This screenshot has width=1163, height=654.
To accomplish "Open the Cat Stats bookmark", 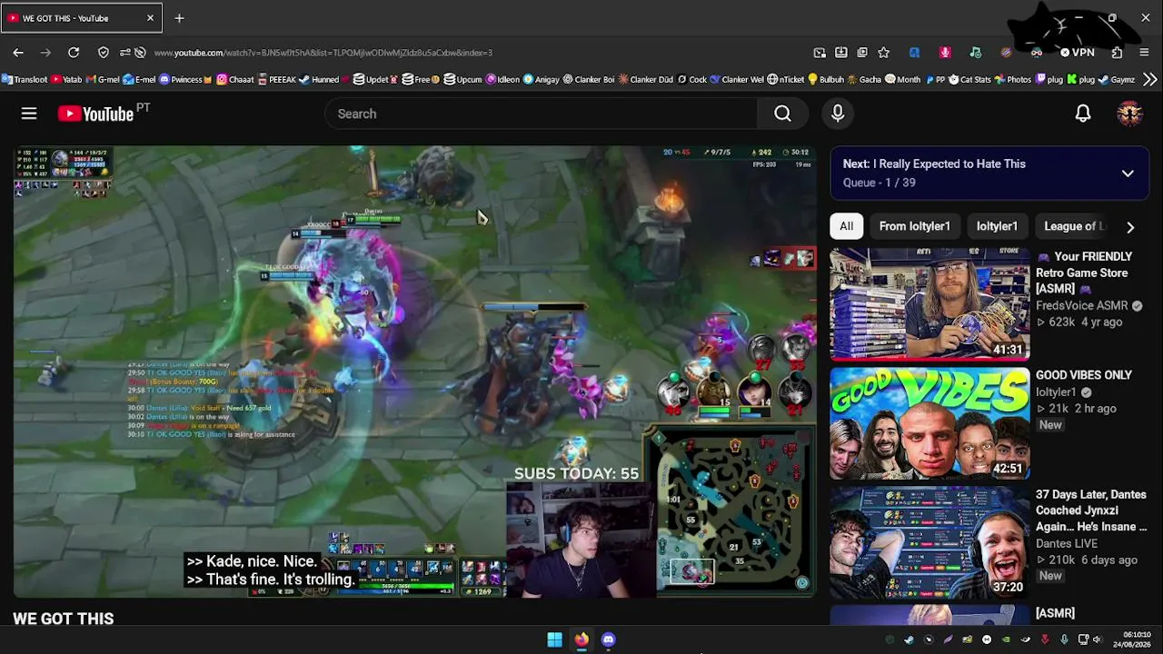I will pos(969,80).
